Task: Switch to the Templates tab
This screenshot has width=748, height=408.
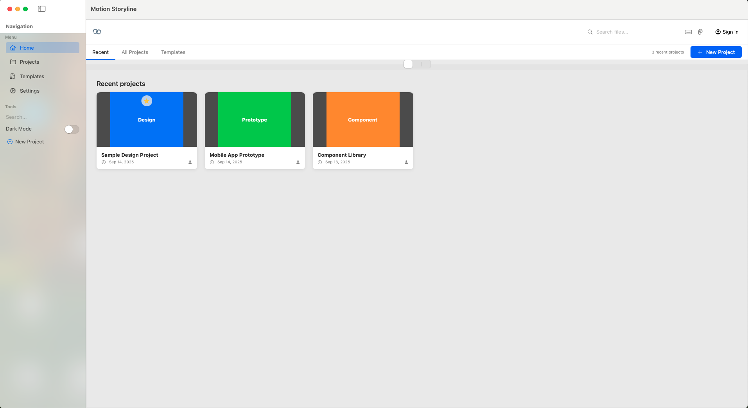Action: [173, 52]
